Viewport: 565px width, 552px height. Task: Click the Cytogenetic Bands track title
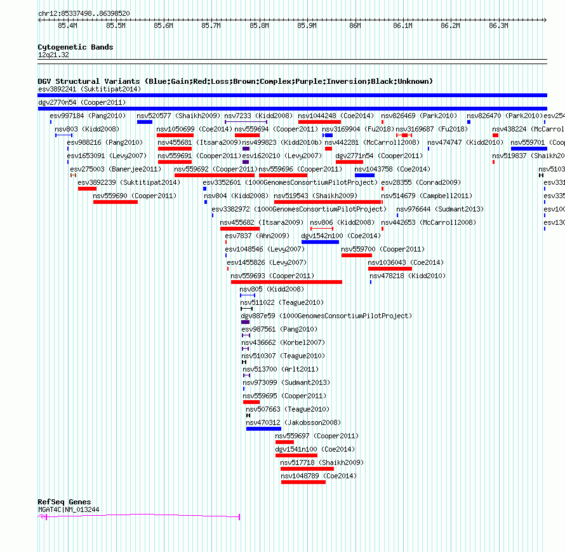[x=76, y=47]
